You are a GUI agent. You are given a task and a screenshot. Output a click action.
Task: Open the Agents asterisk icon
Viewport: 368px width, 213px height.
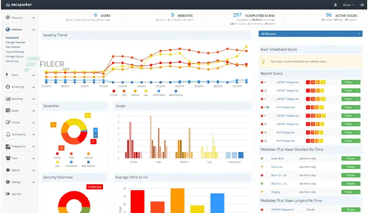click(8, 170)
